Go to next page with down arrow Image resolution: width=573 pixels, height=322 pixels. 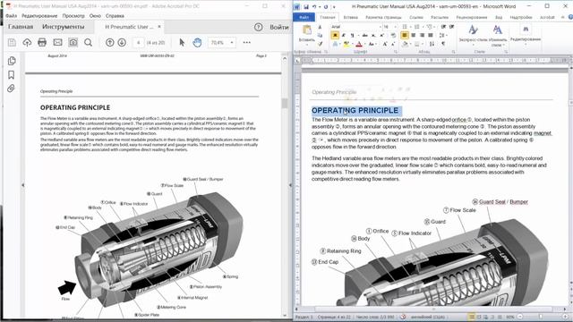(122, 42)
